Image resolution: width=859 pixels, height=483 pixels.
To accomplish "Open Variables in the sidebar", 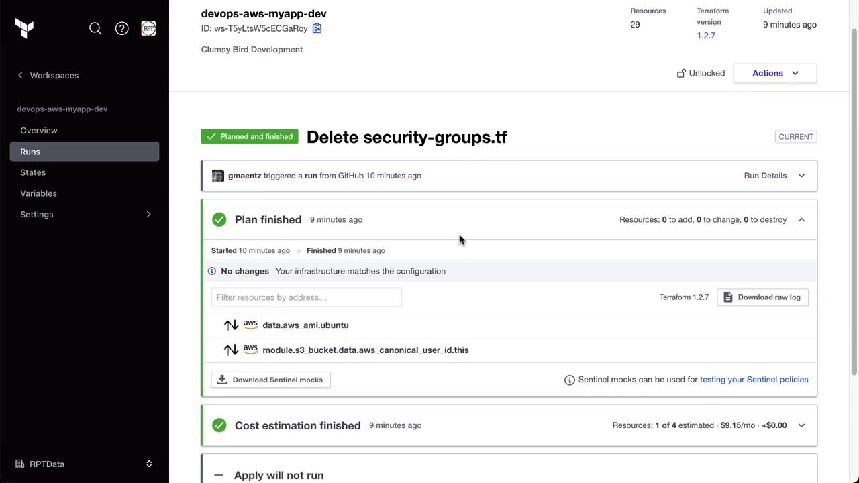I will click(38, 193).
